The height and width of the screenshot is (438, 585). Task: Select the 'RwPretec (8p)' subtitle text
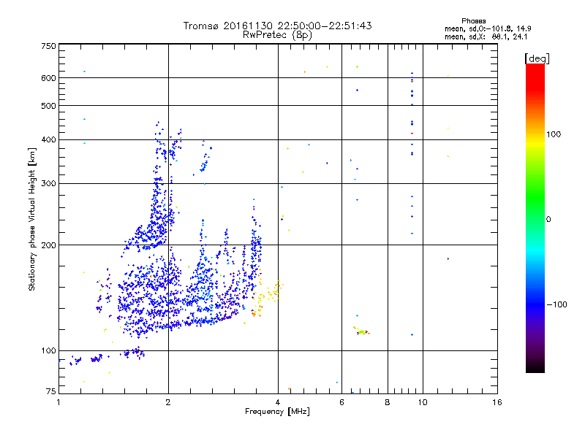pos(277,35)
